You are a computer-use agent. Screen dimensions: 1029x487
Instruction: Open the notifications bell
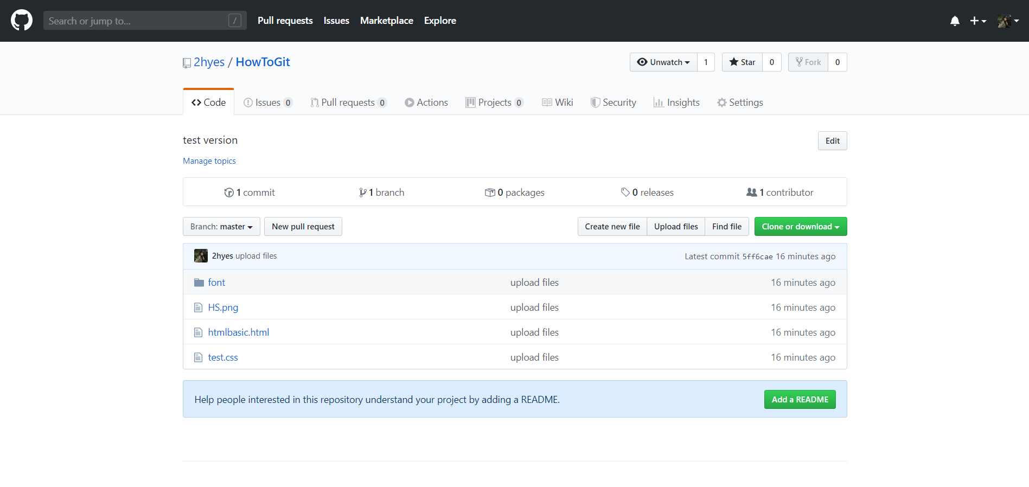tap(955, 21)
